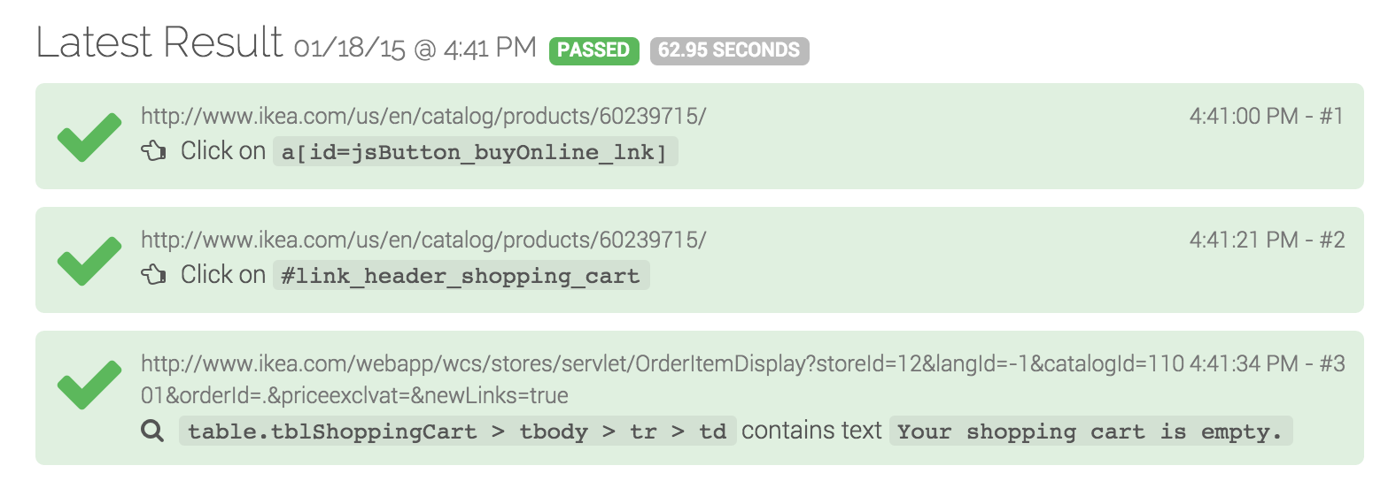This screenshot has height=481, width=1396.
Task: Click the 01/18/15 @ 4:41 PM date
Action: (415, 48)
